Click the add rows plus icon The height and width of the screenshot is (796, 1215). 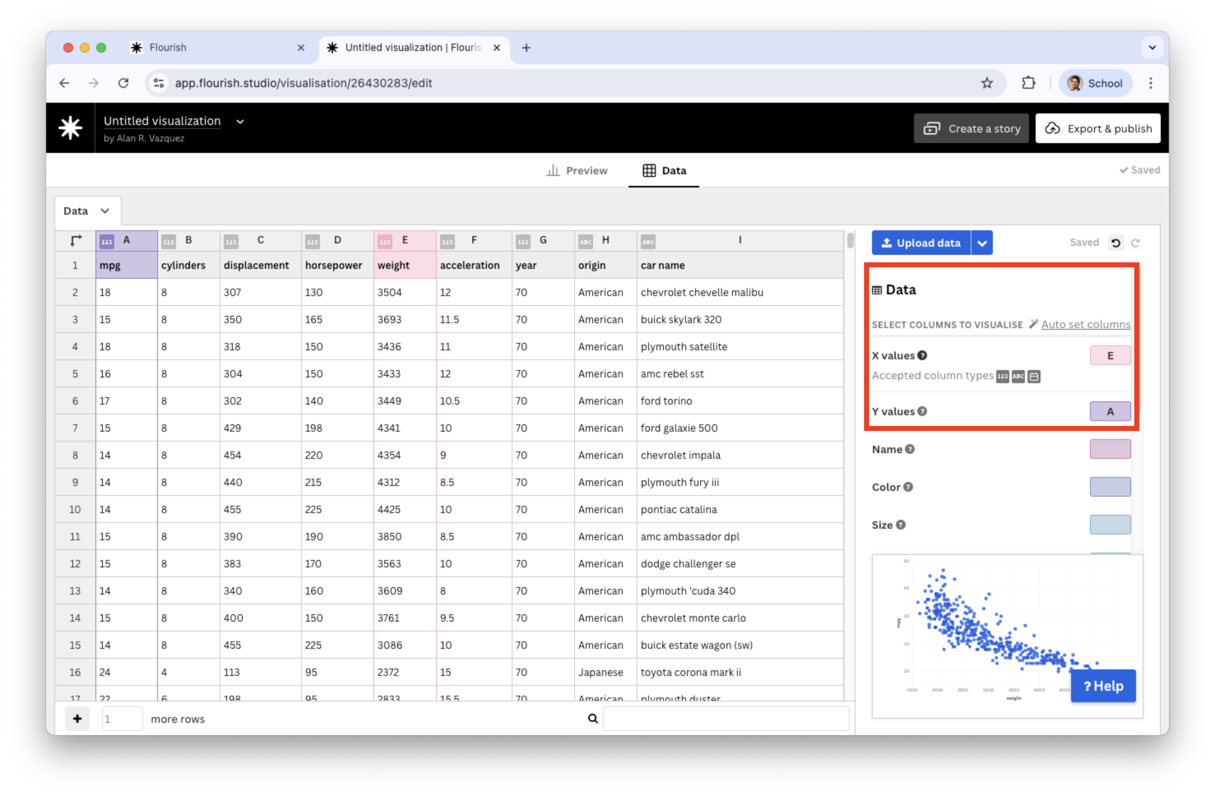[77, 718]
